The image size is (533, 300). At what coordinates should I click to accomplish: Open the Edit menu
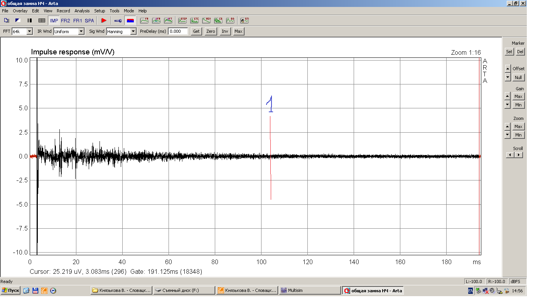(x=35, y=11)
